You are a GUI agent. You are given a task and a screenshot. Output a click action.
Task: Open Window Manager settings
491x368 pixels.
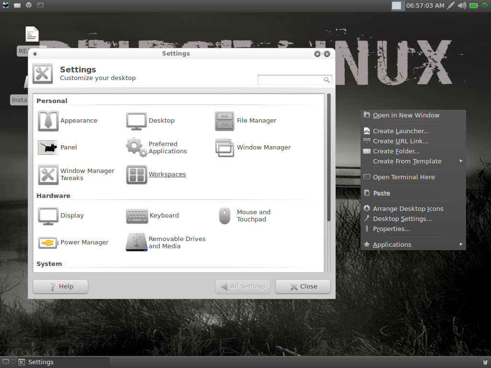click(x=224, y=148)
